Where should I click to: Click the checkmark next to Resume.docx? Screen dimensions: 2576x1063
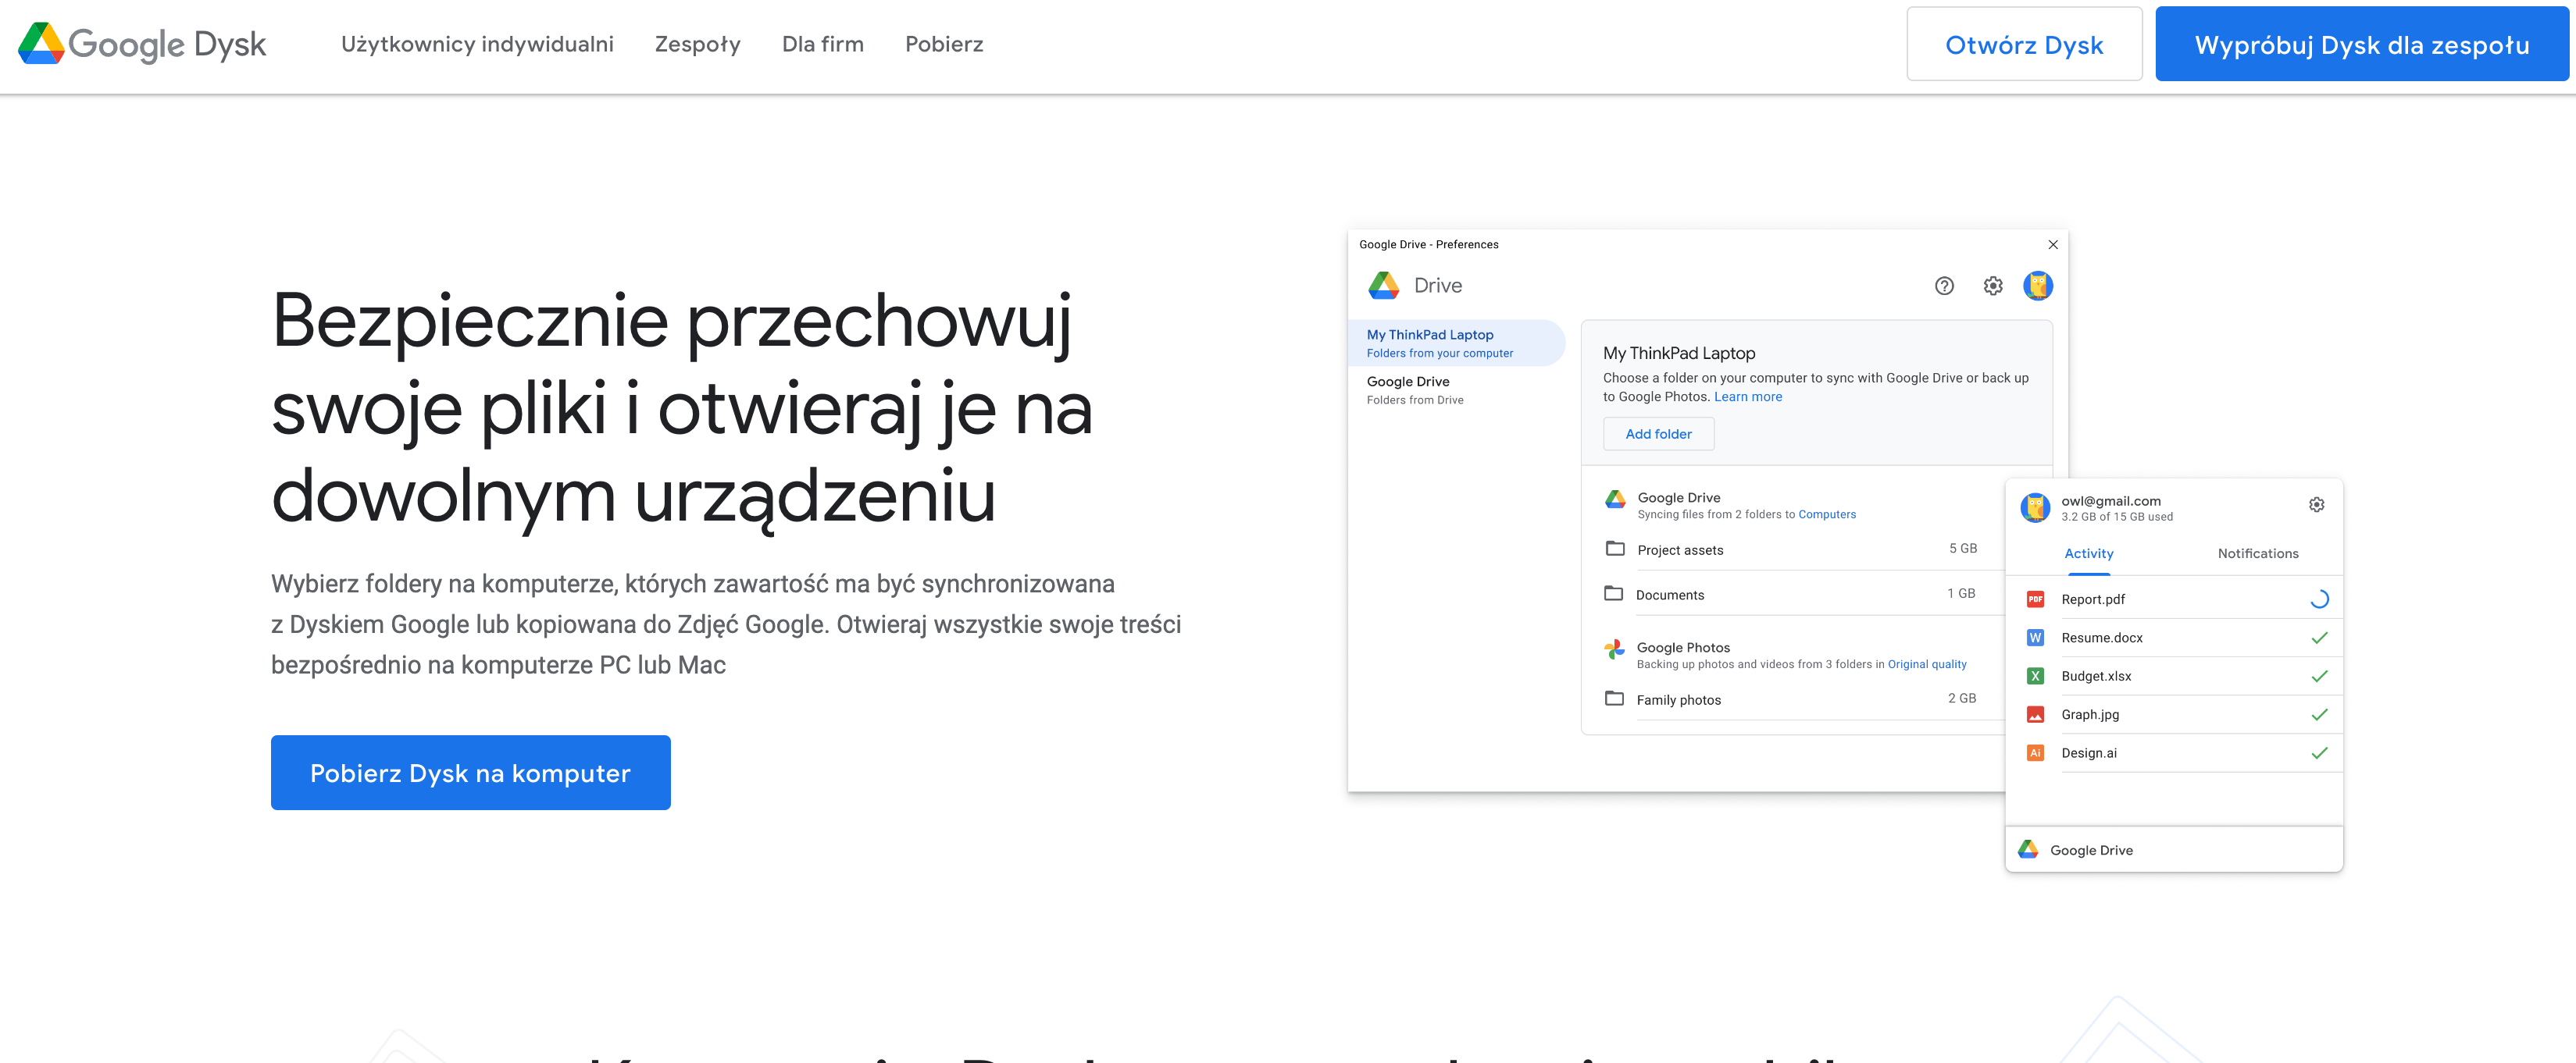click(2319, 638)
